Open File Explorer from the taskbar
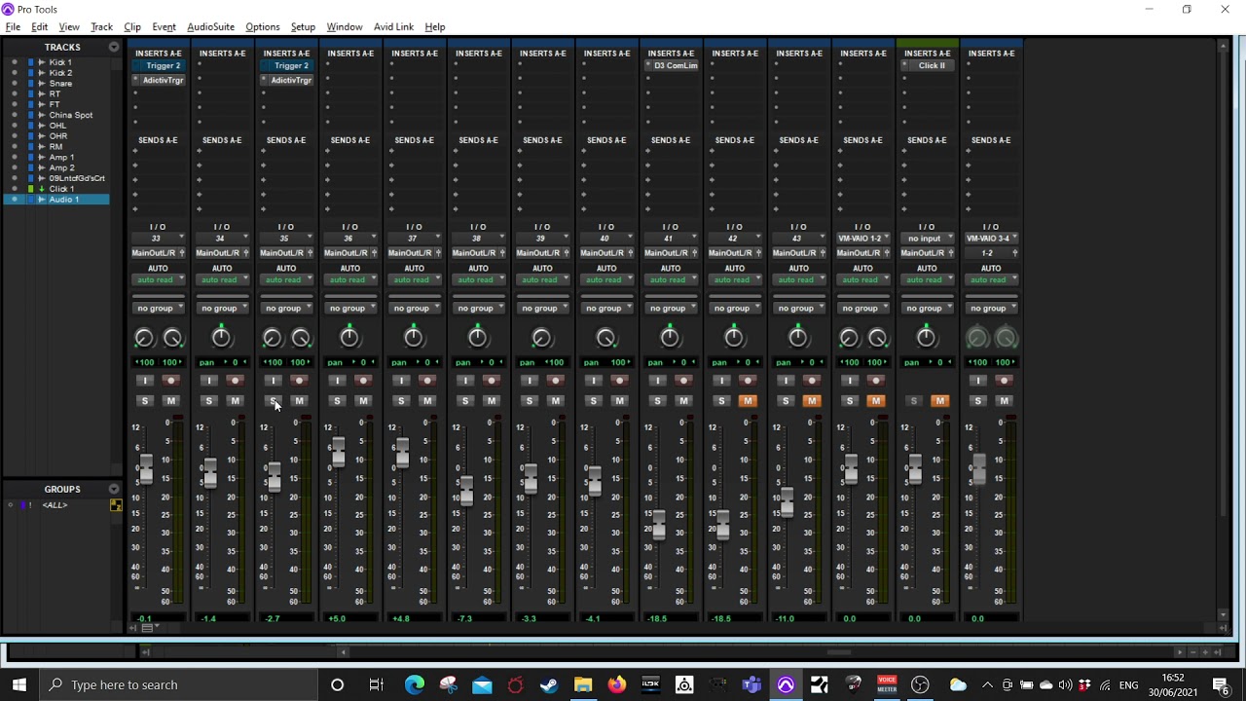Image resolution: width=1246 pixels, height=701 pixels. [x=583, y=685]
